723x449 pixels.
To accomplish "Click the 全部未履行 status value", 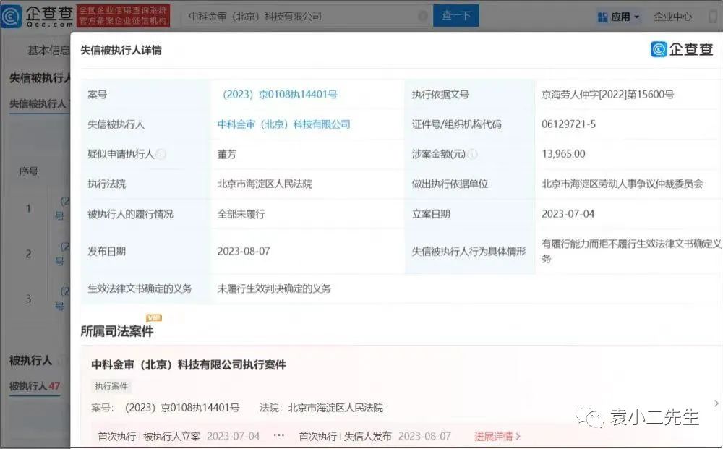I will point(241,214).
